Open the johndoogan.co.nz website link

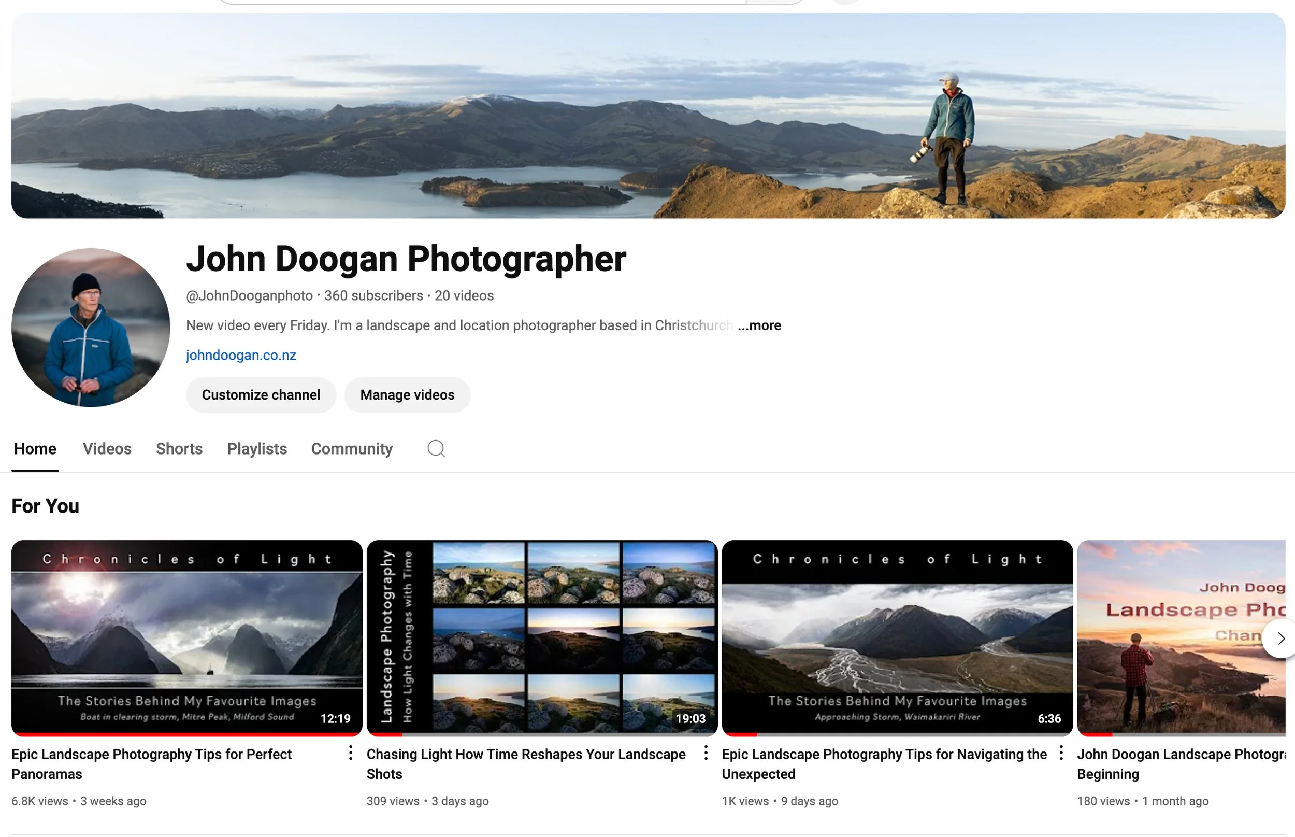tap(241, 356)
